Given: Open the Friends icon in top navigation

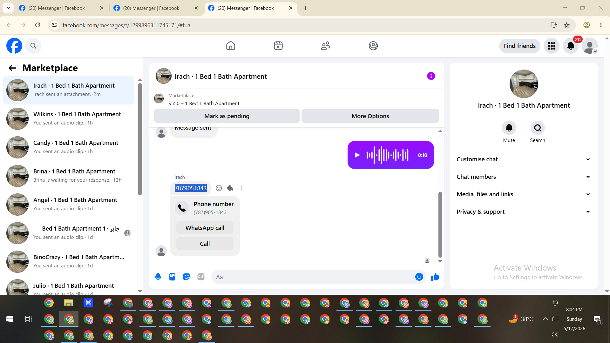Looking at the screenshot, I should 326,46.
